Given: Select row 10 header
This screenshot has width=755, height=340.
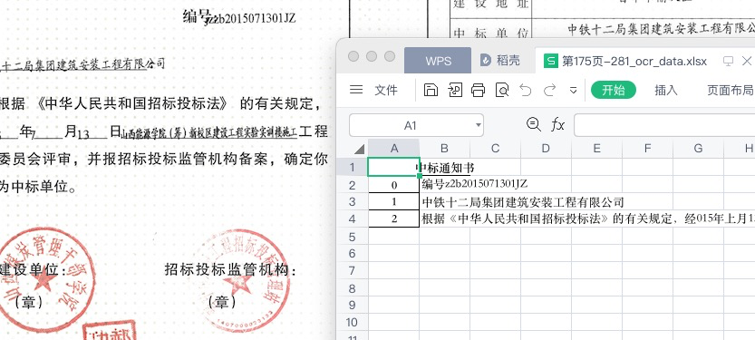Looking at the screenshot, I should coord(352,322).
